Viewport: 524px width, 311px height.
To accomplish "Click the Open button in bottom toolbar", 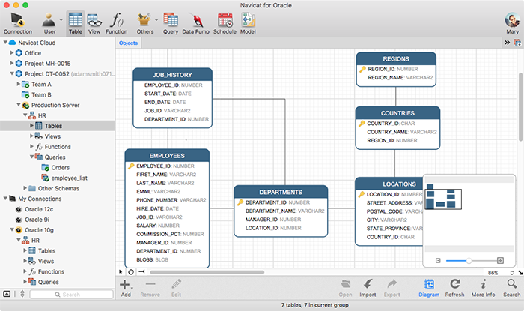I will pyautogui.click(x=345, y=289).
